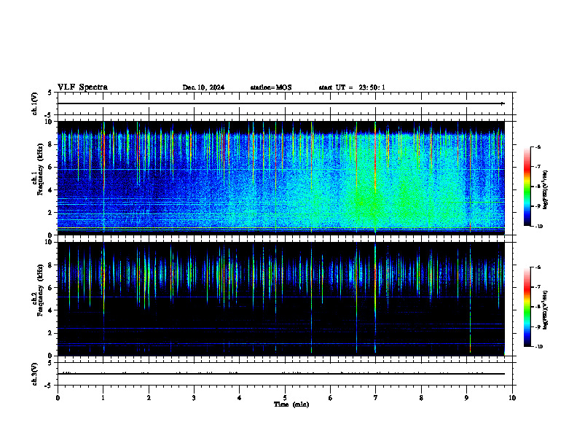
Task: Click the "station=MOS" label
Action: pos(271,87)
